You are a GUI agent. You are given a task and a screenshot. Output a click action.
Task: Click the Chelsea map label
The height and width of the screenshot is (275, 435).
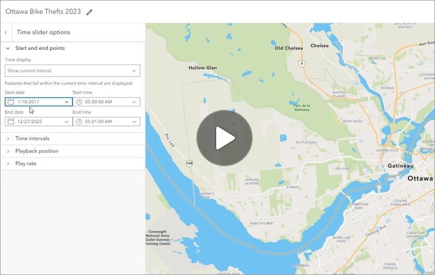pos(319,45)
